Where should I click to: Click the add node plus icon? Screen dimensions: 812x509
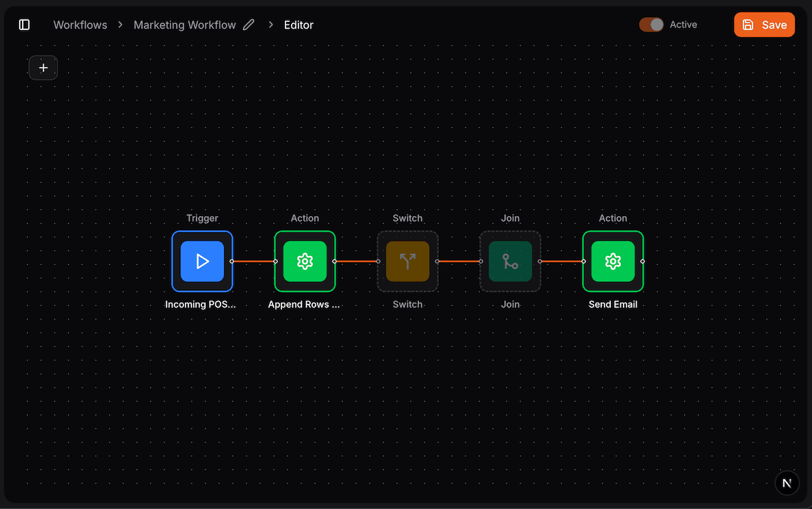coord(43,68)
